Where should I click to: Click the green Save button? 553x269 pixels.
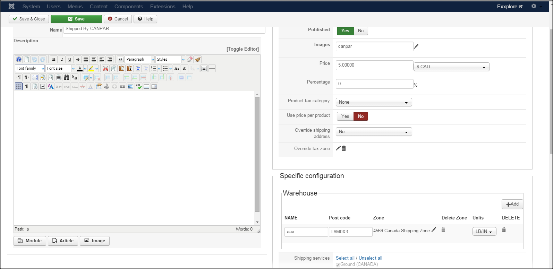coord(76,19)
